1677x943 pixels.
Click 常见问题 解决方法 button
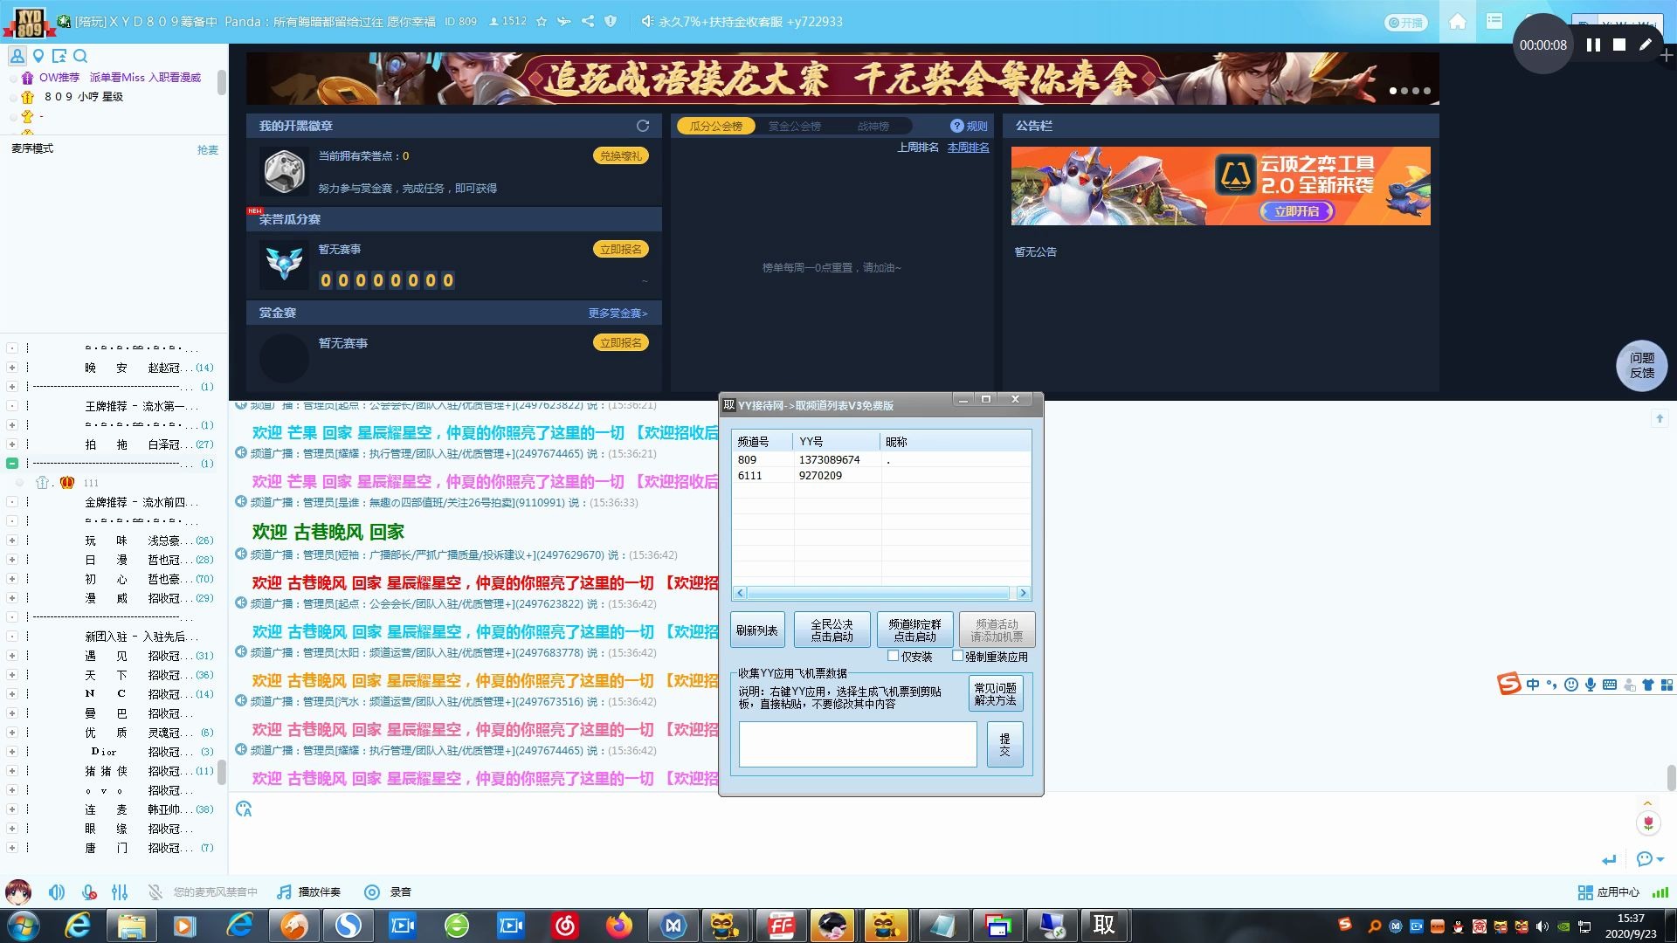coord(995,694)
